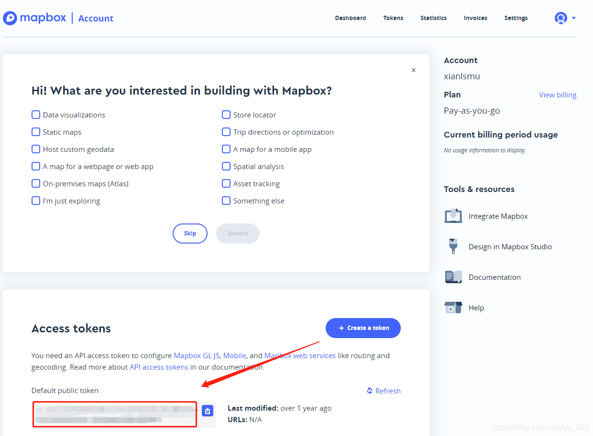Viewport: 593px width, 436px height.
Task: Click the Skip button
Action: tap(190, 234)
